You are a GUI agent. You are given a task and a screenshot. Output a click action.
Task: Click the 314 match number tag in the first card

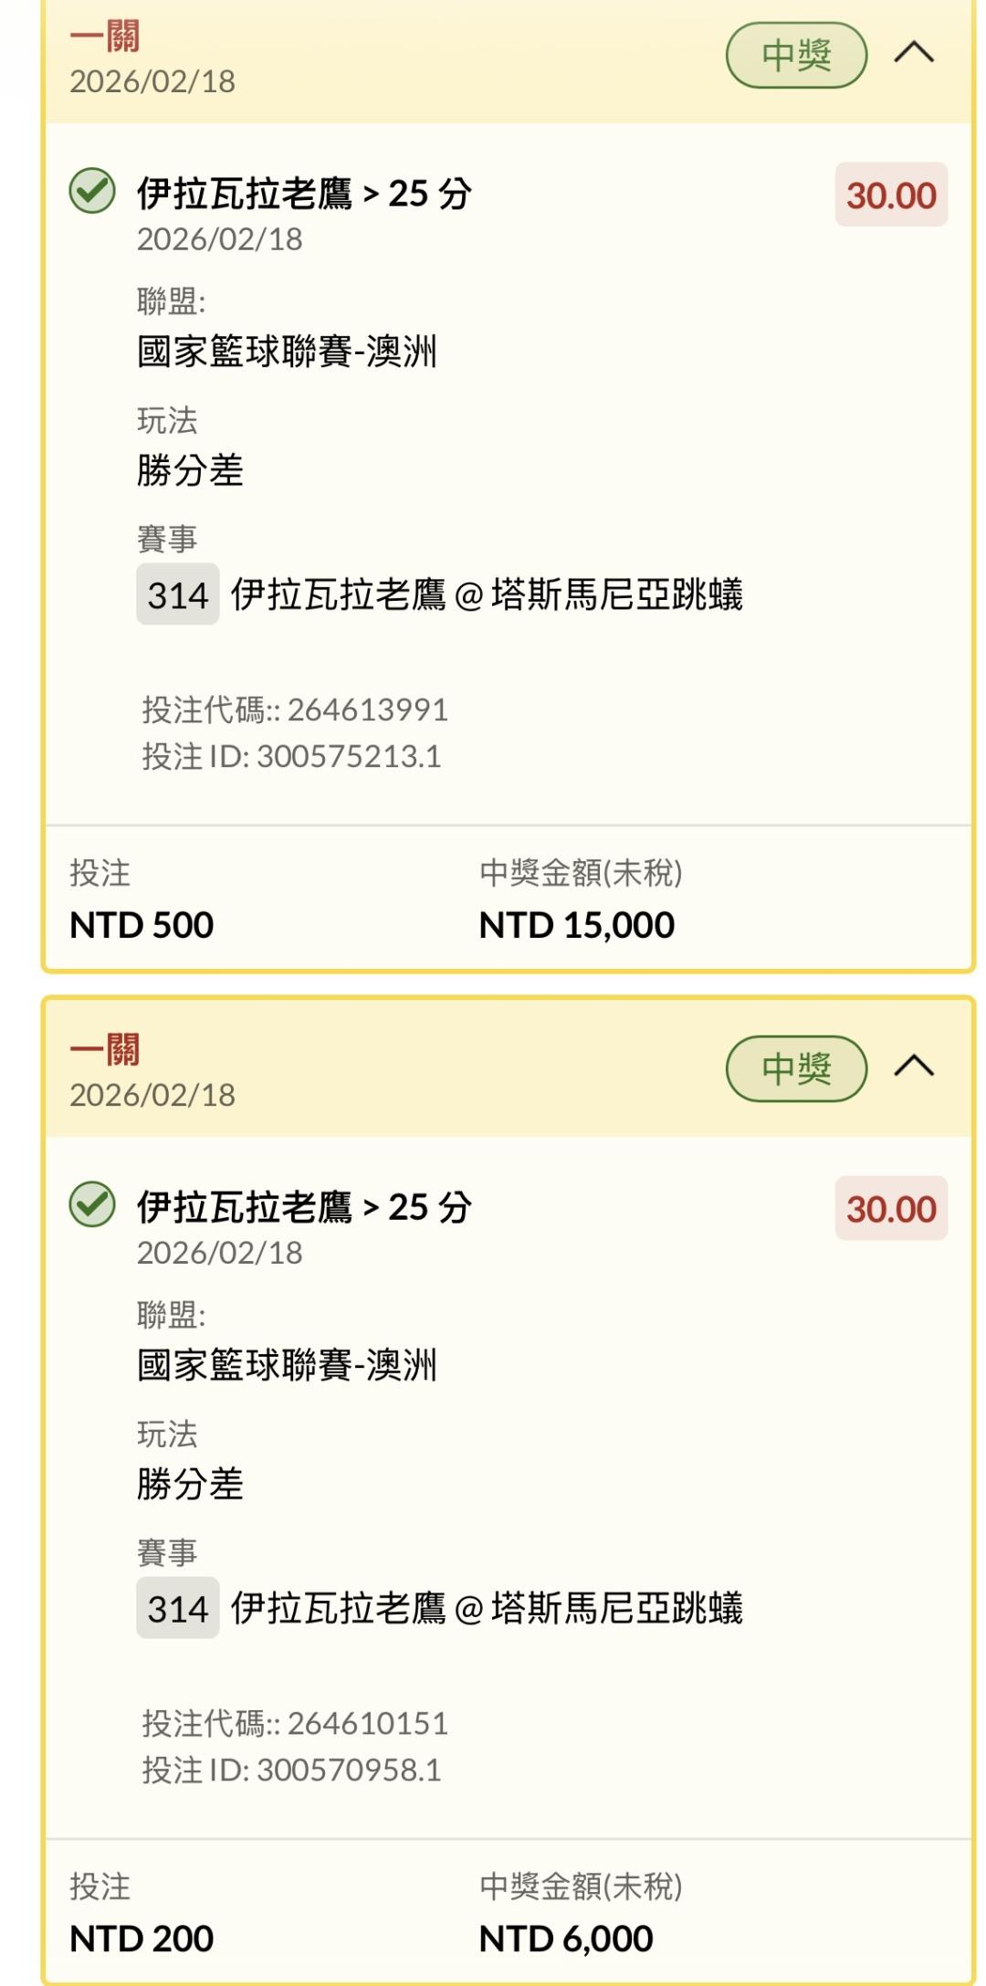(178, 595)
